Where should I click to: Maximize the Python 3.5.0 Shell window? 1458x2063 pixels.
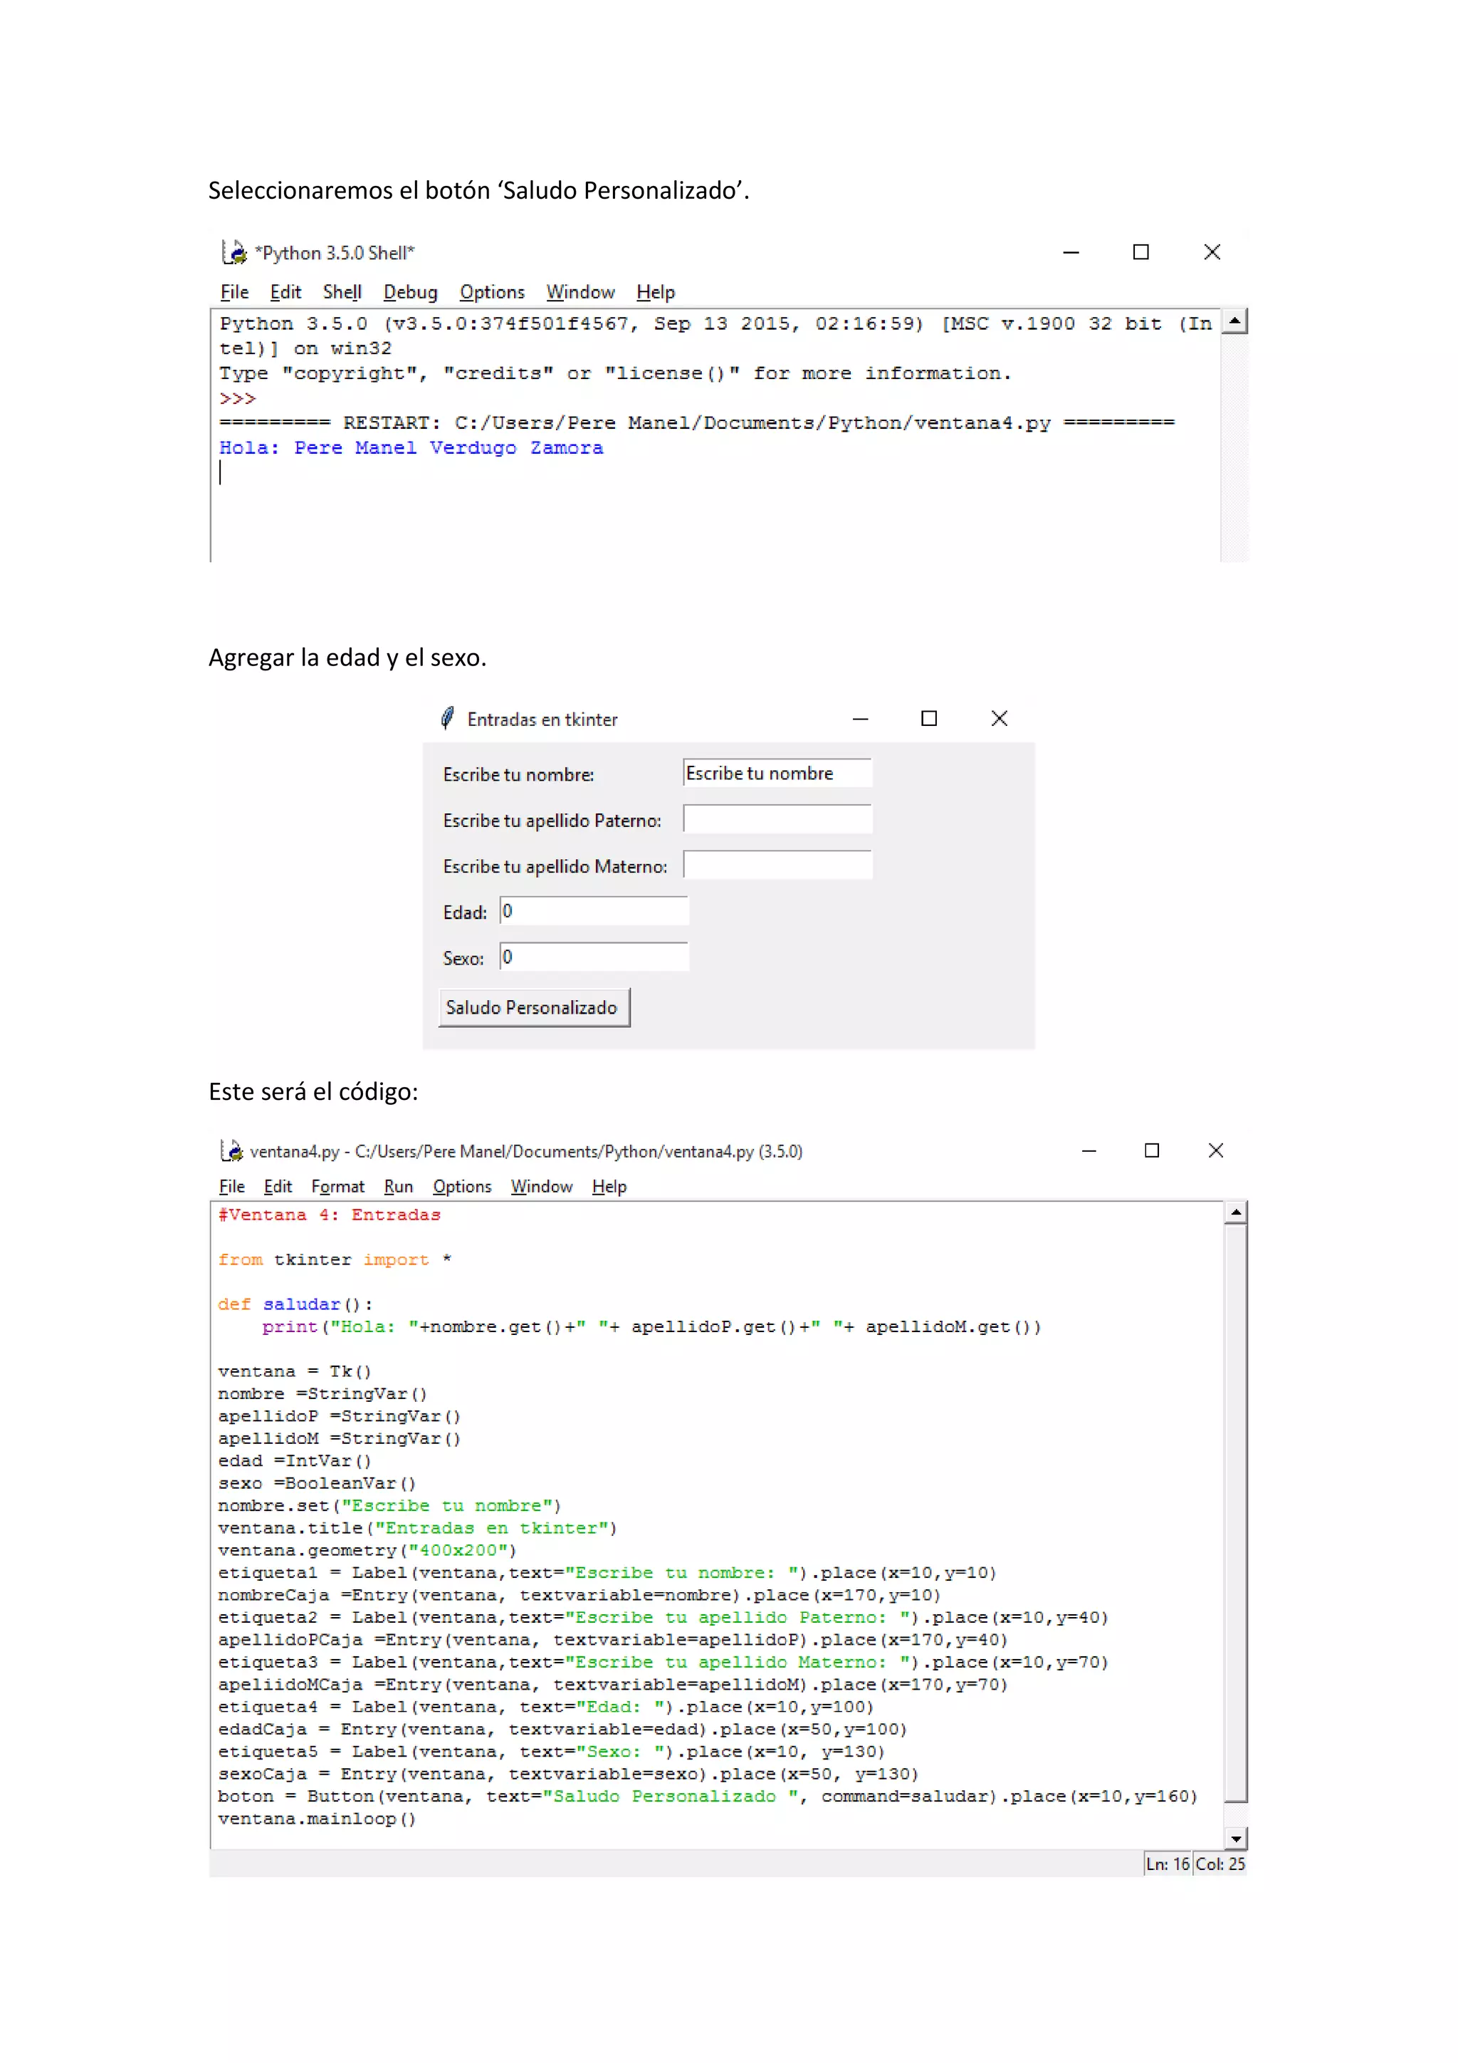click(1140, 252)
